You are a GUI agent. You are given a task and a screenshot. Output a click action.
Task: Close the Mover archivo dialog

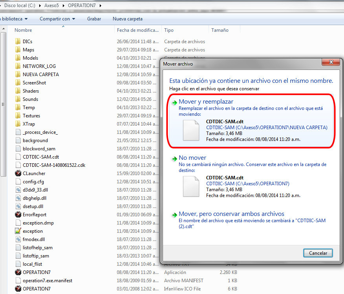pos(331,62)
